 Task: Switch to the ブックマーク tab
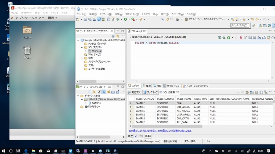point(150,92)
